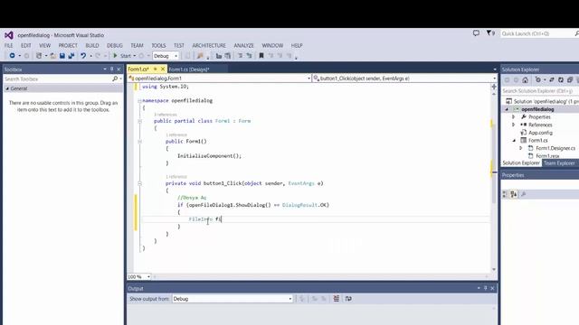Open the BUILD menu

(92, 45)
